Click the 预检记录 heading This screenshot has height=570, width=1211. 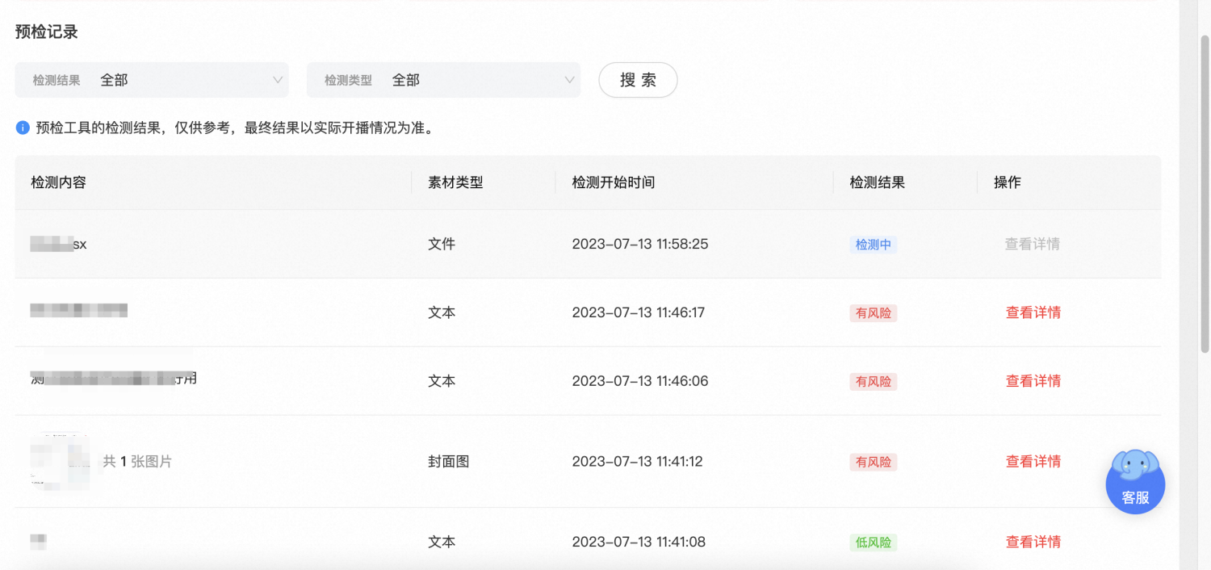[46, 32]
